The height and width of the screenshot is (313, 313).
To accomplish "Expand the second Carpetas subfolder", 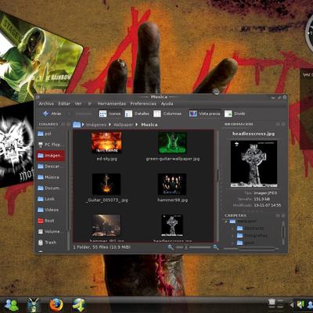I will tap(232, 236).
